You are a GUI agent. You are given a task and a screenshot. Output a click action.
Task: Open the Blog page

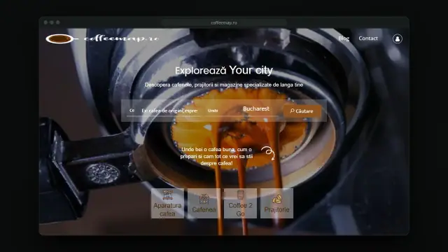(x=344, y=38)
